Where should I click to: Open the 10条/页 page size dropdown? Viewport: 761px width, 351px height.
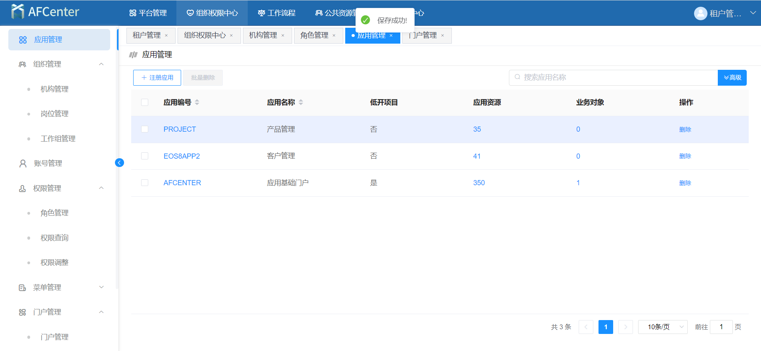(662, 327)
